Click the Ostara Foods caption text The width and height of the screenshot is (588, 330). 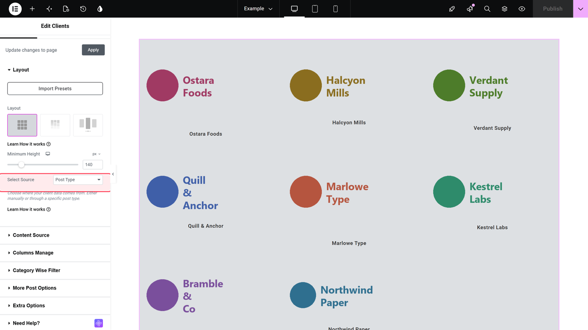pyautogui.click(x=206, y=134)
